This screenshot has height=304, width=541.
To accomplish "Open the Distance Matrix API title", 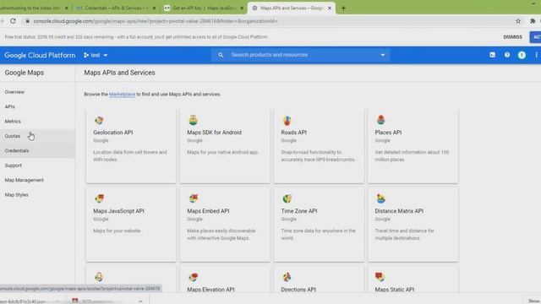I will coord(399,211).
